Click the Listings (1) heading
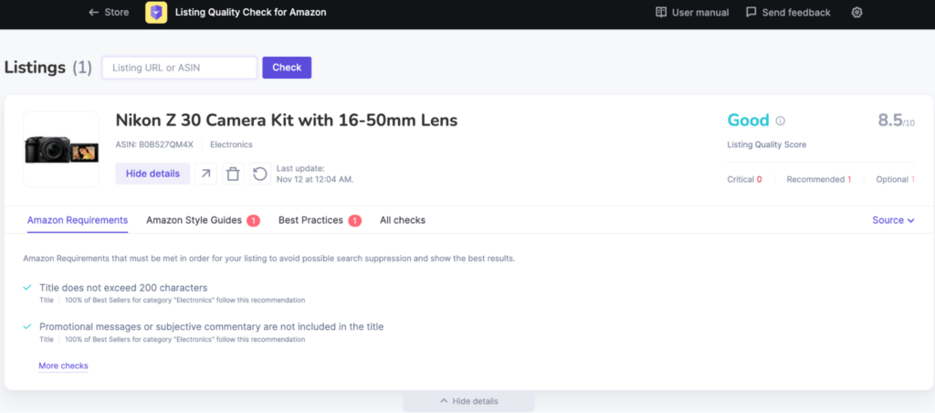 coord(48,68)
